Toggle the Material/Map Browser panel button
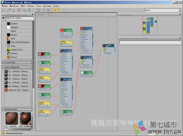The height and width of the screenshot is (136, 183). (55, 10)
